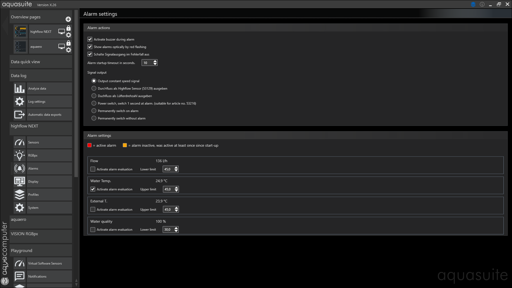Image resolution: width=512 pixels, height=288 pixels.
Task: Collapse the highflow NEXT section
Action: pos(41,129)
